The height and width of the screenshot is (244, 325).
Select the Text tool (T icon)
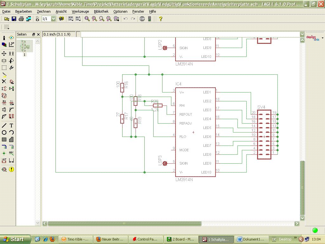(x=11, y=125)
